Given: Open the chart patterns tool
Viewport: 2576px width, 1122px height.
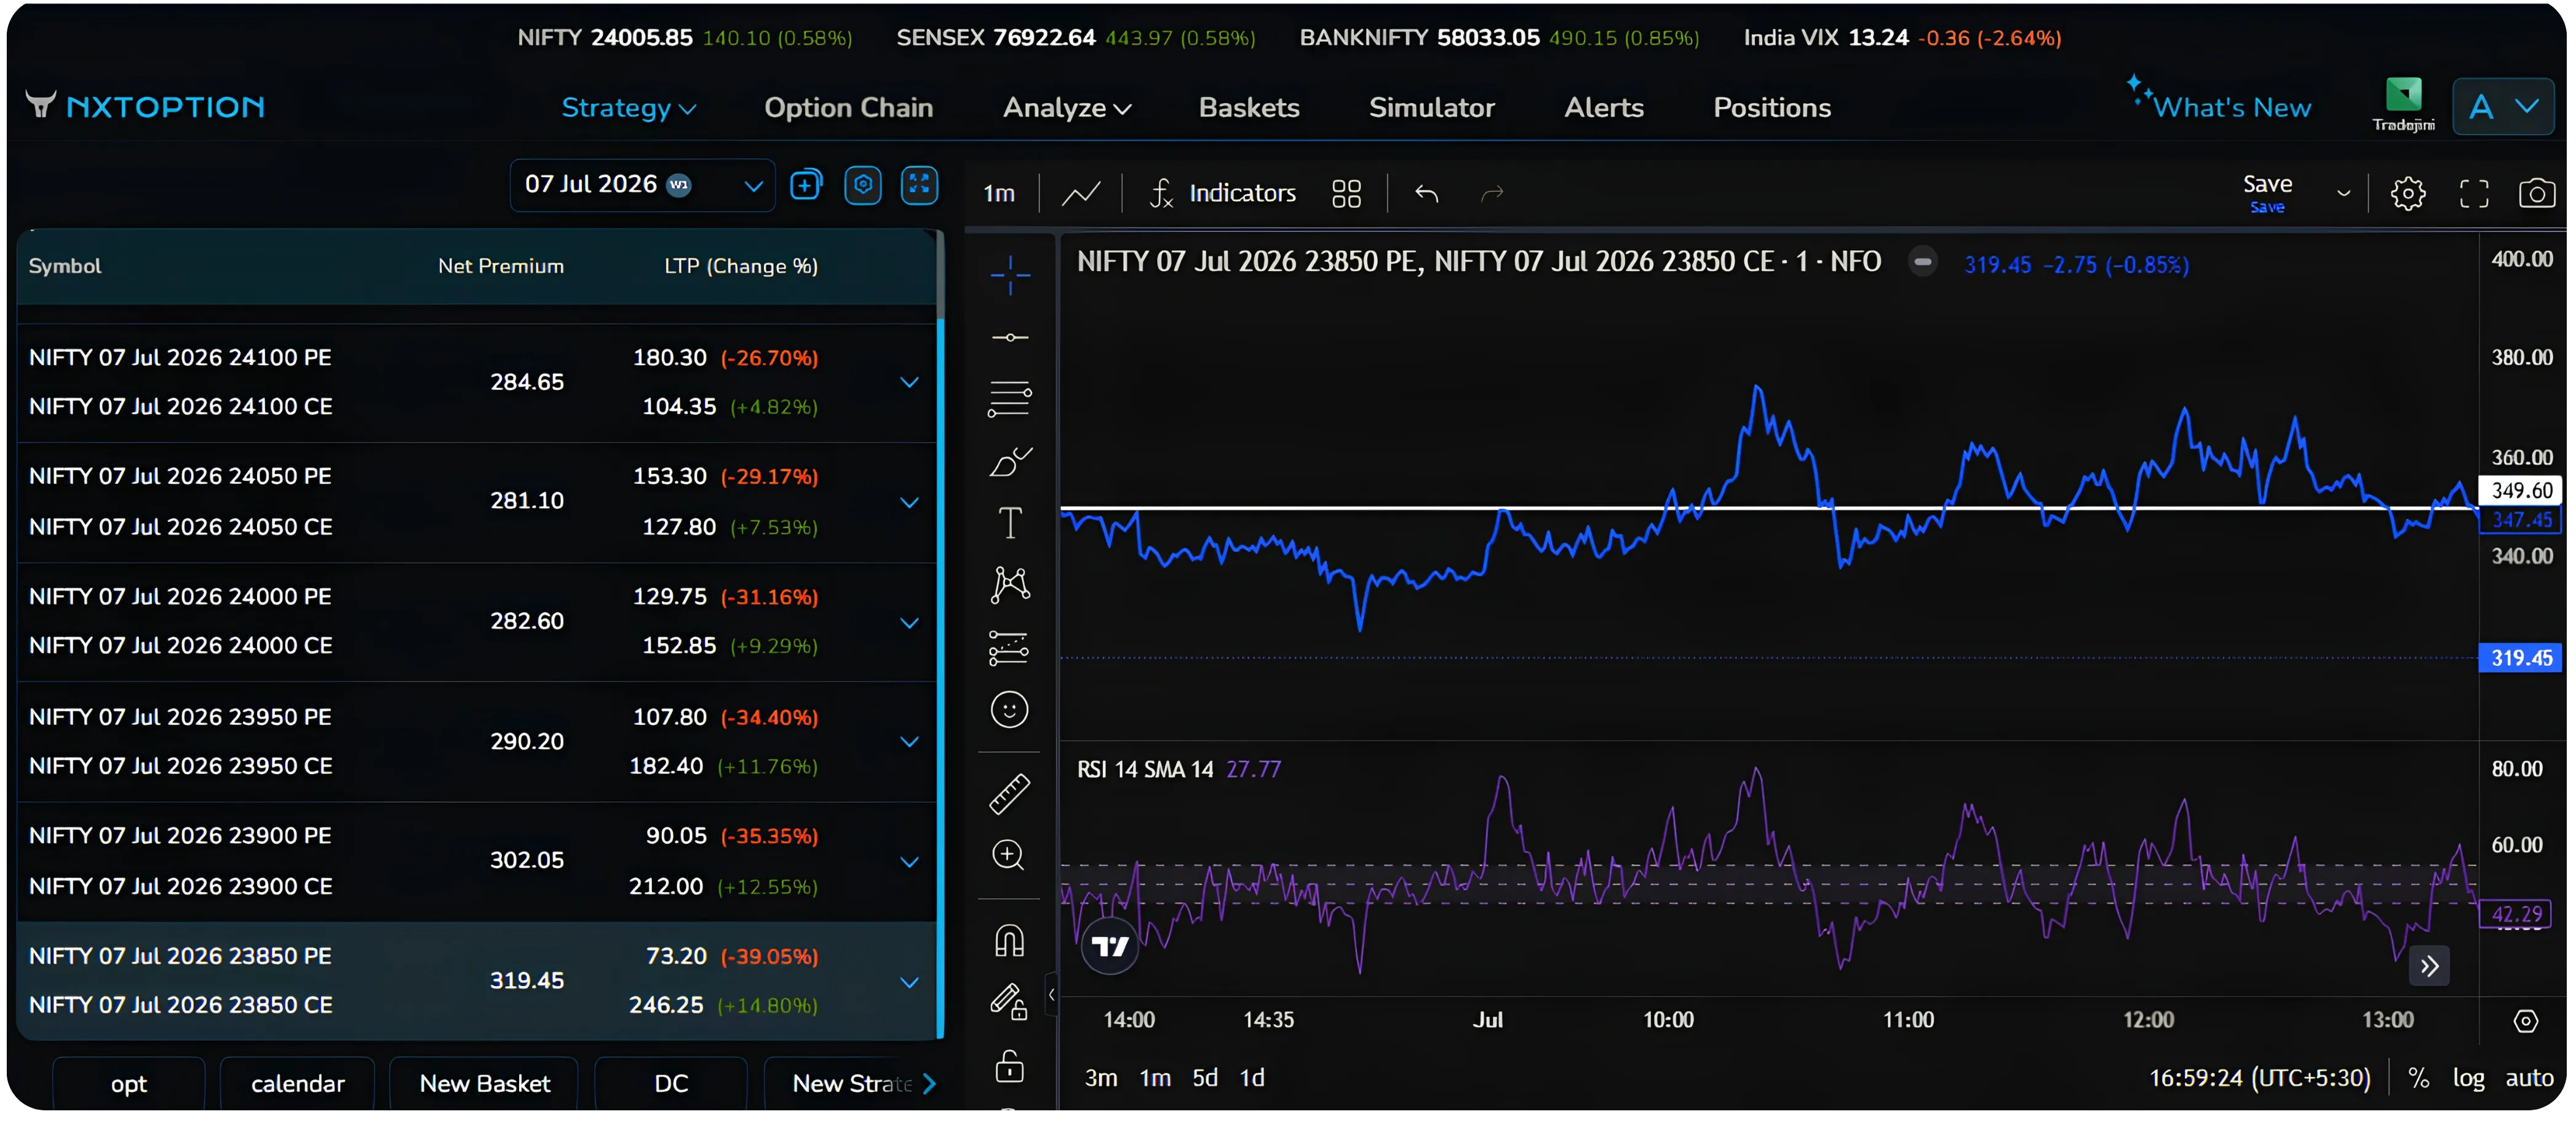Looking at the screenshot, I should click(1010, 585).
